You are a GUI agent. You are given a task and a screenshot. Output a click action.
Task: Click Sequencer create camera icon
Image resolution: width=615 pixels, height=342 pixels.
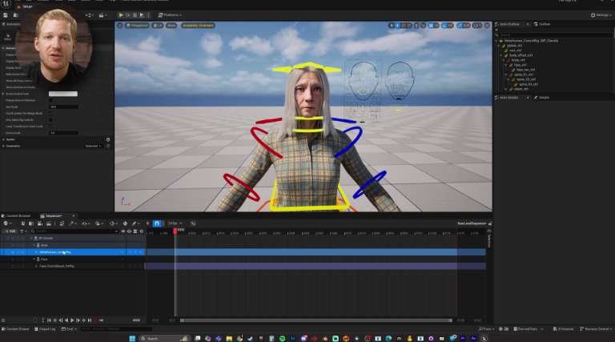39,223
